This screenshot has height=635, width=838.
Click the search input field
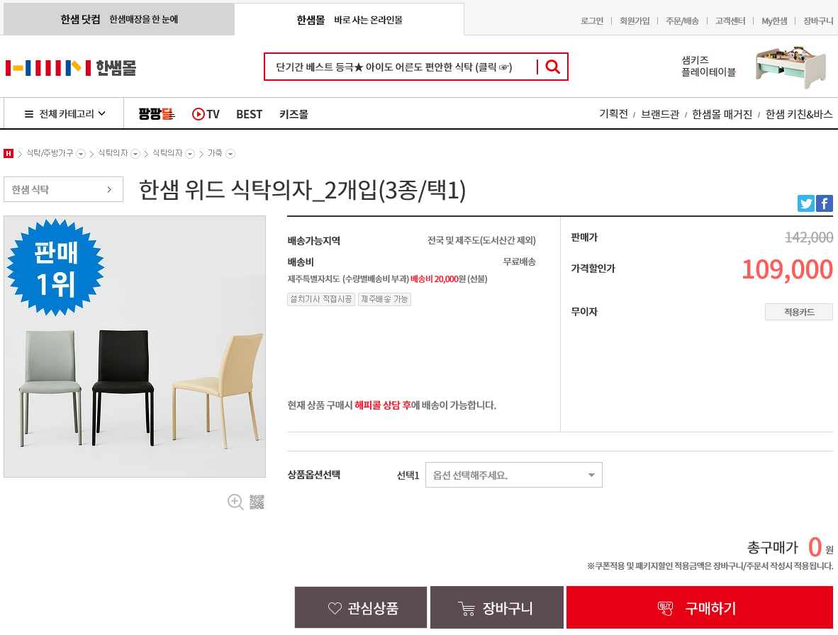401,67
